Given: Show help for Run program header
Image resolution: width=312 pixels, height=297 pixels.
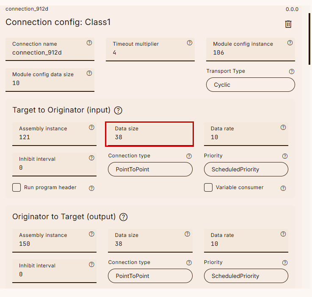Looking at the screenshot, I should click(x=91, y=188).
